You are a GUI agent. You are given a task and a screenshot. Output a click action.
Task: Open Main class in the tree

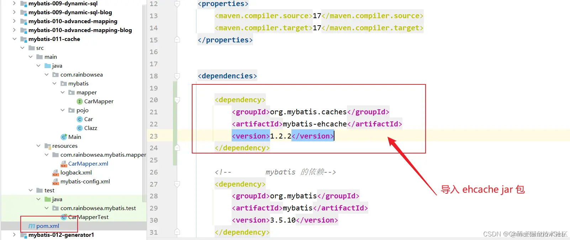coord(75,137)
